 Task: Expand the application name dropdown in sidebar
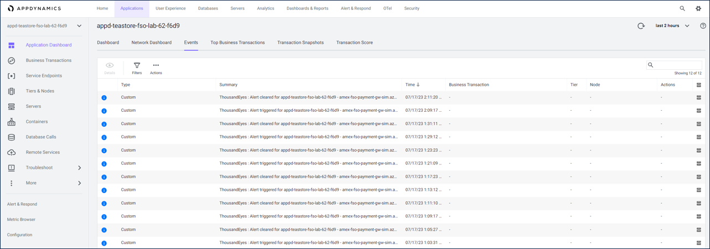click(79, 26)
